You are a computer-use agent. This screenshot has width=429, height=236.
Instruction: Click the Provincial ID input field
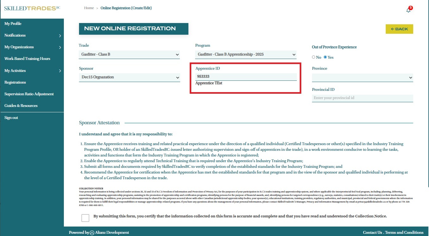[x=362, y=98]
